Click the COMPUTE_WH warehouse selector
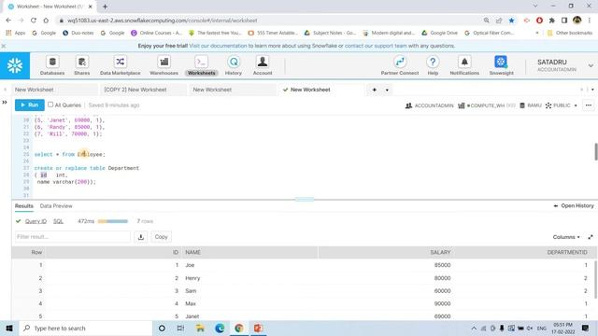The image size is (598, 336). [487, 105]
